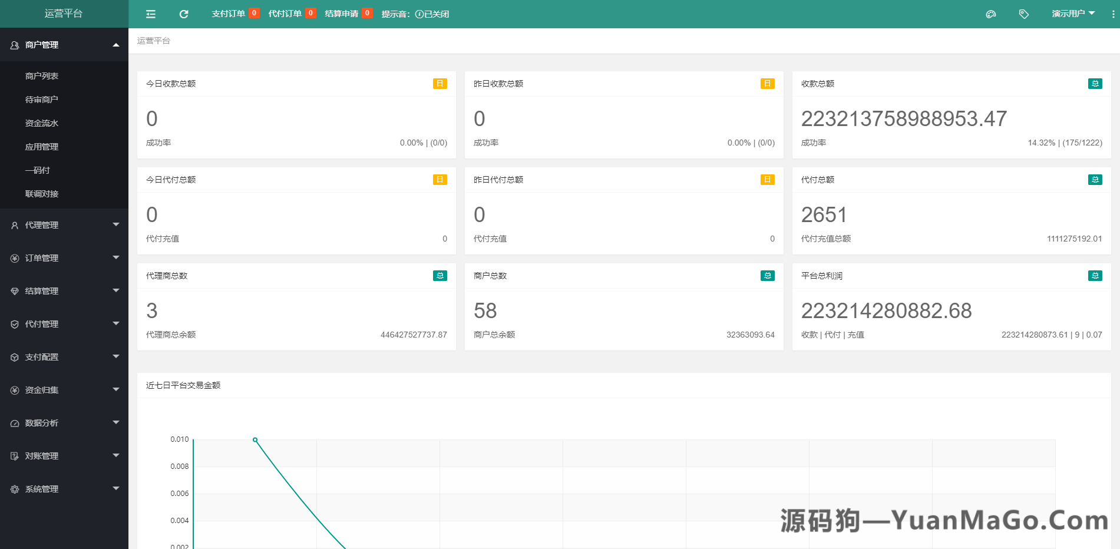Collapse the sidebar navigation menu
Viewport: 1120px width, 549px height.
(x=150, y=14)
